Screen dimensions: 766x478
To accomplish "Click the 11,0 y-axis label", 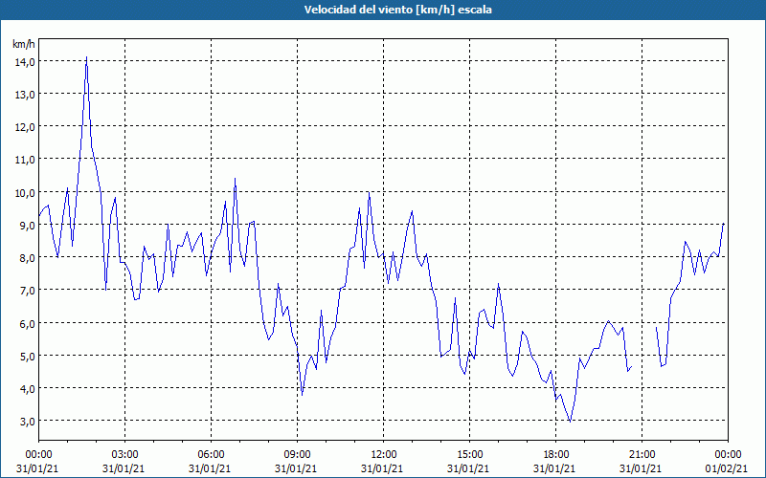I will pos(25,160).
